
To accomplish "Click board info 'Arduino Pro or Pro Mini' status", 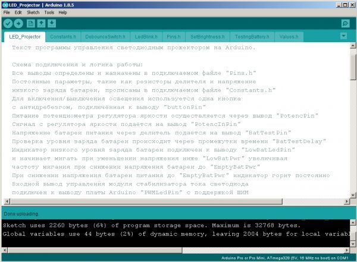I will click(x=284, y=258).
